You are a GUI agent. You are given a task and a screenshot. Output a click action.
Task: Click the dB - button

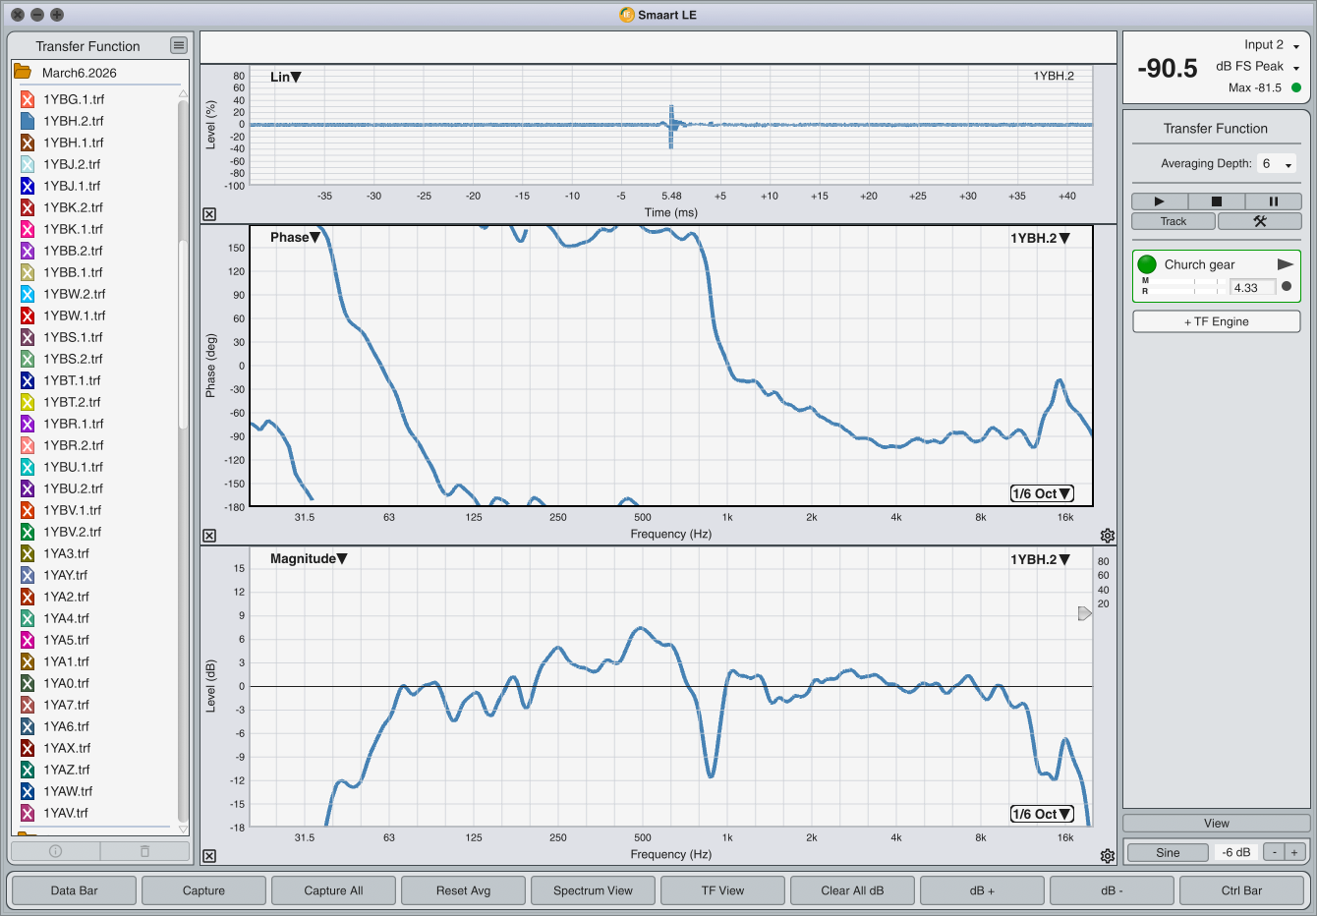1112,890
